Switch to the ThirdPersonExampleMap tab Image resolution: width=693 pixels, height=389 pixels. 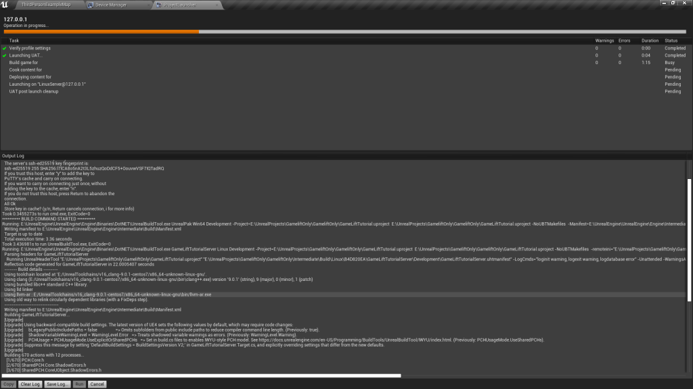46,5
